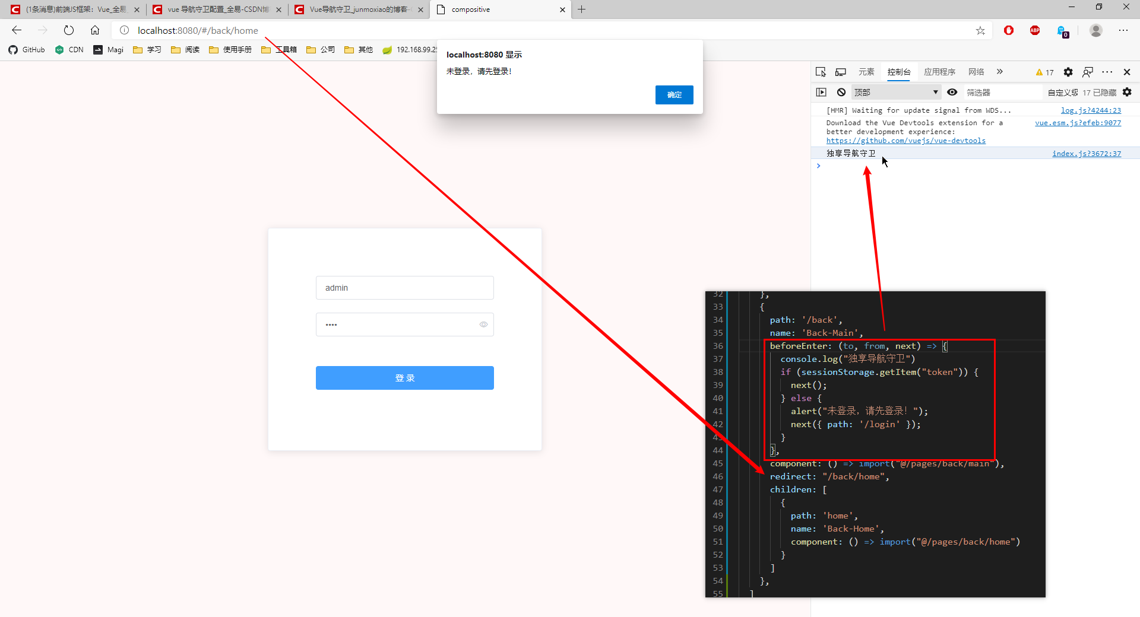Expand more DevTools tabs chevron

coord(1000,72)
